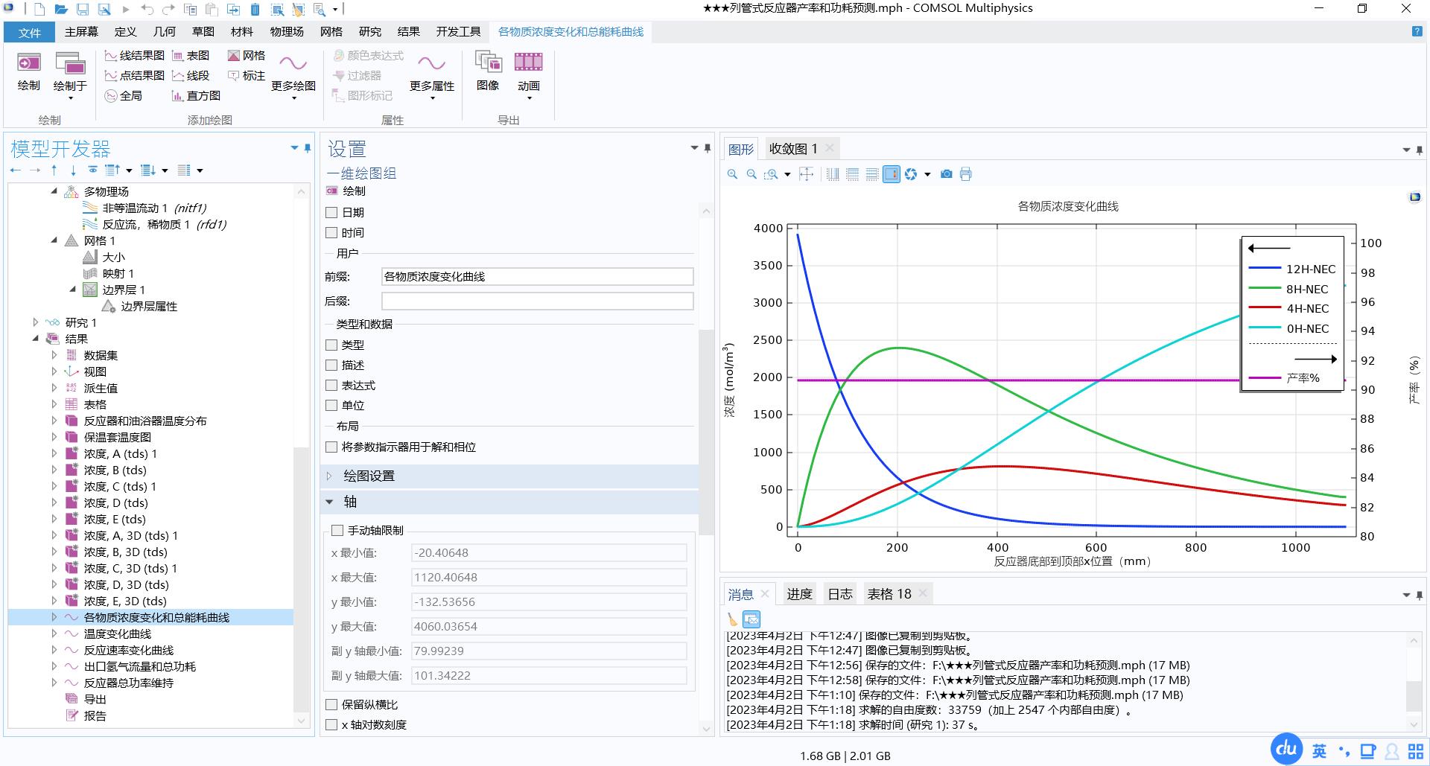Click the Undo arrow in the quick toolbar
The image size is (1430, 766).
pos(147,10)
